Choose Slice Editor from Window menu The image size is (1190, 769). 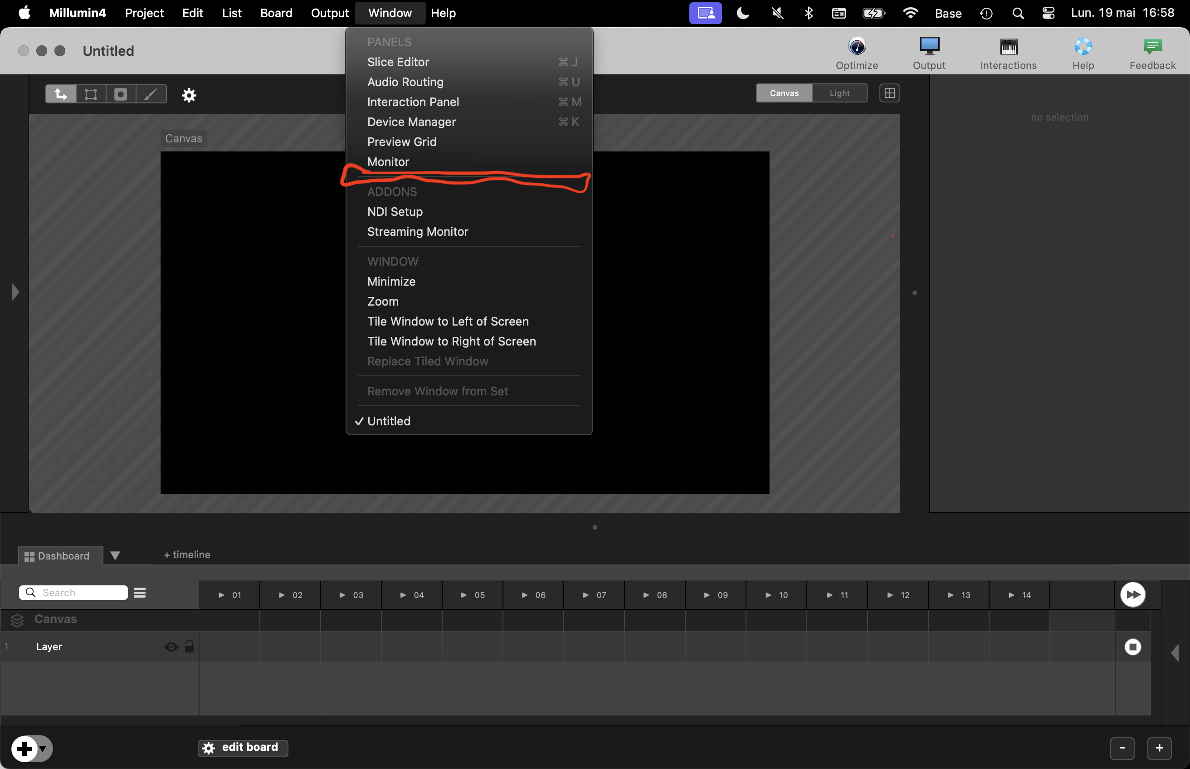tap(398, 62)
